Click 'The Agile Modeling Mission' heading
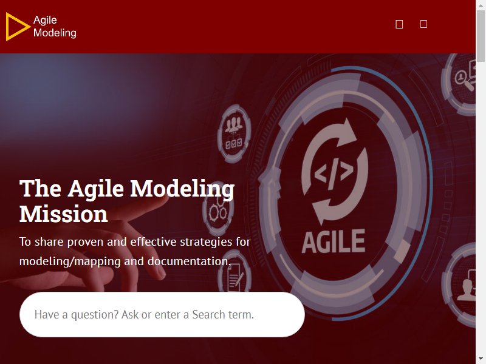The height and width of the screenshot is (364, 486). (x=127, y=201)
